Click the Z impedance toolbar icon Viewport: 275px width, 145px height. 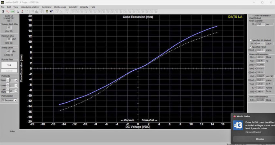3,11
